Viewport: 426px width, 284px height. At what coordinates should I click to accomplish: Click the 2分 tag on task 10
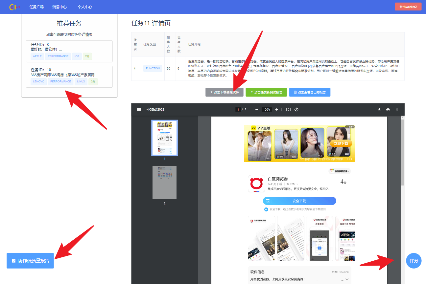click(x=93, y=81)
